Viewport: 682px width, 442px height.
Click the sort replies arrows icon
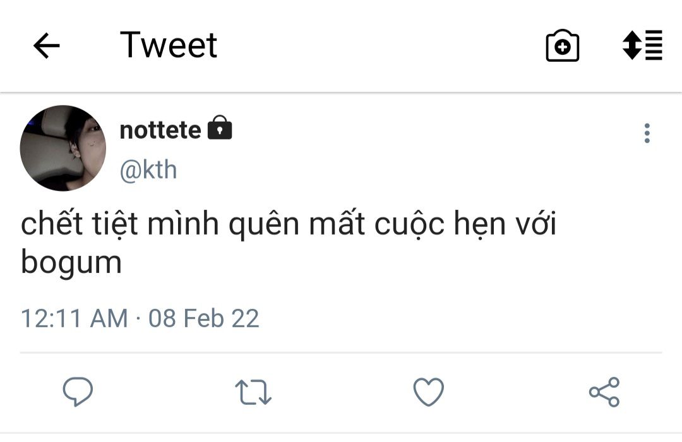pyautogui.click(x=642, y=45)
